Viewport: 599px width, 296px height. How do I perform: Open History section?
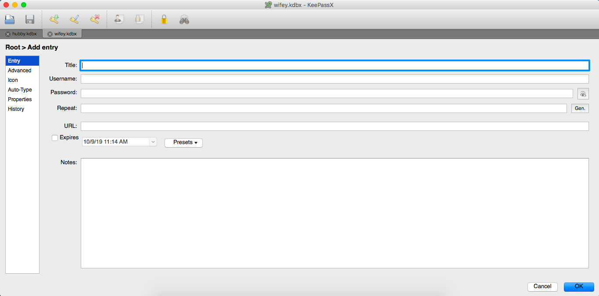click(x=22, y=109)
